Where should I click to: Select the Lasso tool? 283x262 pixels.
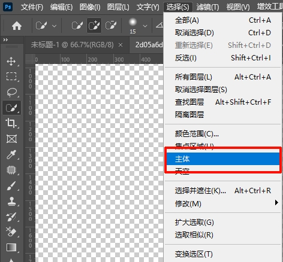[x=11, y=92]
